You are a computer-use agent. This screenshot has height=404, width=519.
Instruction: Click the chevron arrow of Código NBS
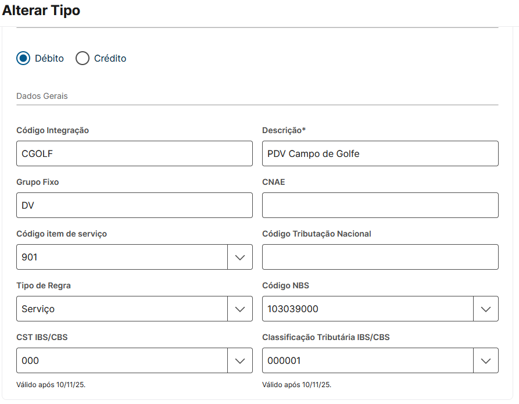tap(486, 309)
